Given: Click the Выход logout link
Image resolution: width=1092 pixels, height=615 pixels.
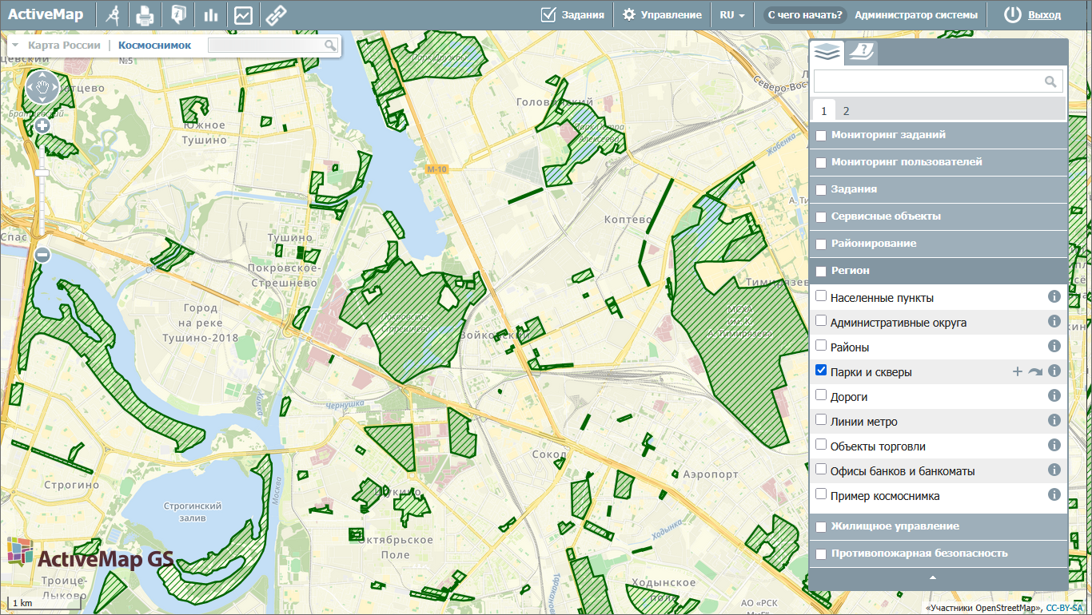Looking at the screenshot, I should (x=1044, y=15).
